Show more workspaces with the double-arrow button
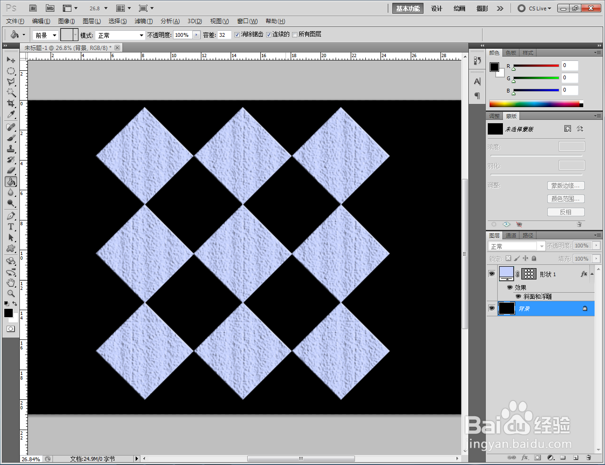Viewport: 605px width, 465px height. pos(500,8)
